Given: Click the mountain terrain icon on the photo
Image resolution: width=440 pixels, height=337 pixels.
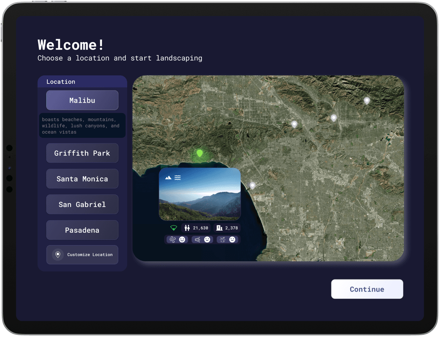Looking at the screenshot, I should point(168,178).
